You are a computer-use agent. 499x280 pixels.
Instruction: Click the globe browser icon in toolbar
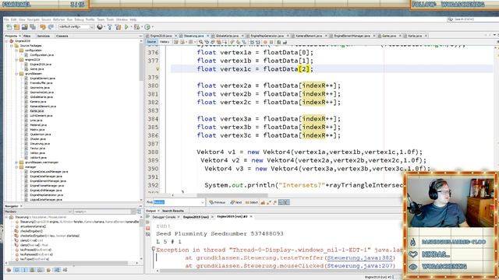[100, 27]
